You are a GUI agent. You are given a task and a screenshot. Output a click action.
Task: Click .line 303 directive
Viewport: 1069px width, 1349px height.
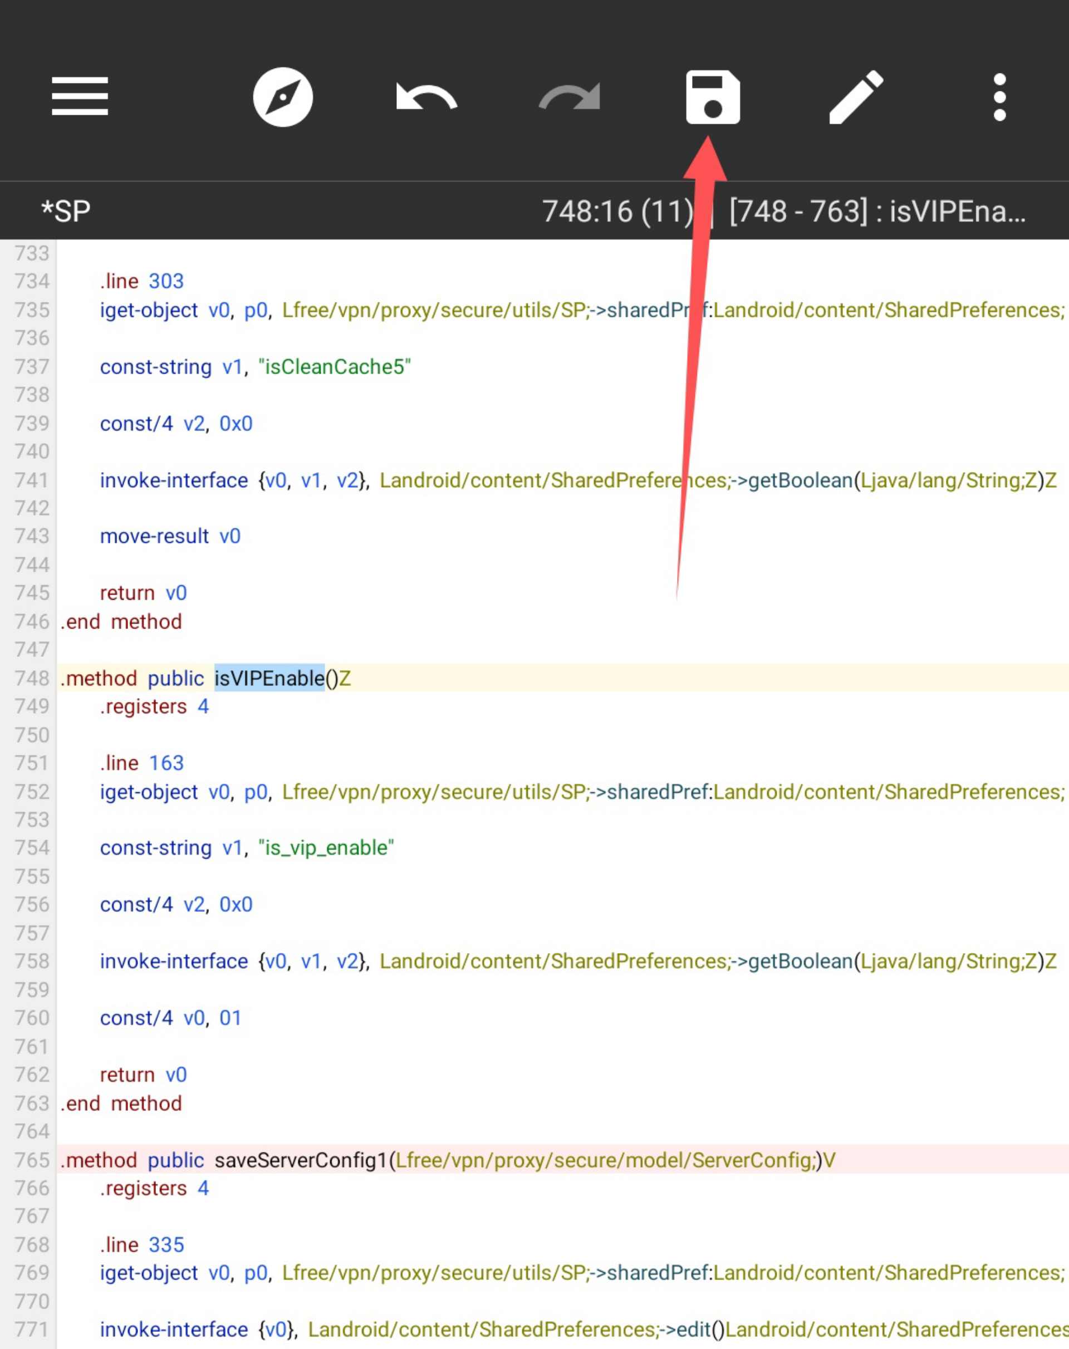coord(141,281)
